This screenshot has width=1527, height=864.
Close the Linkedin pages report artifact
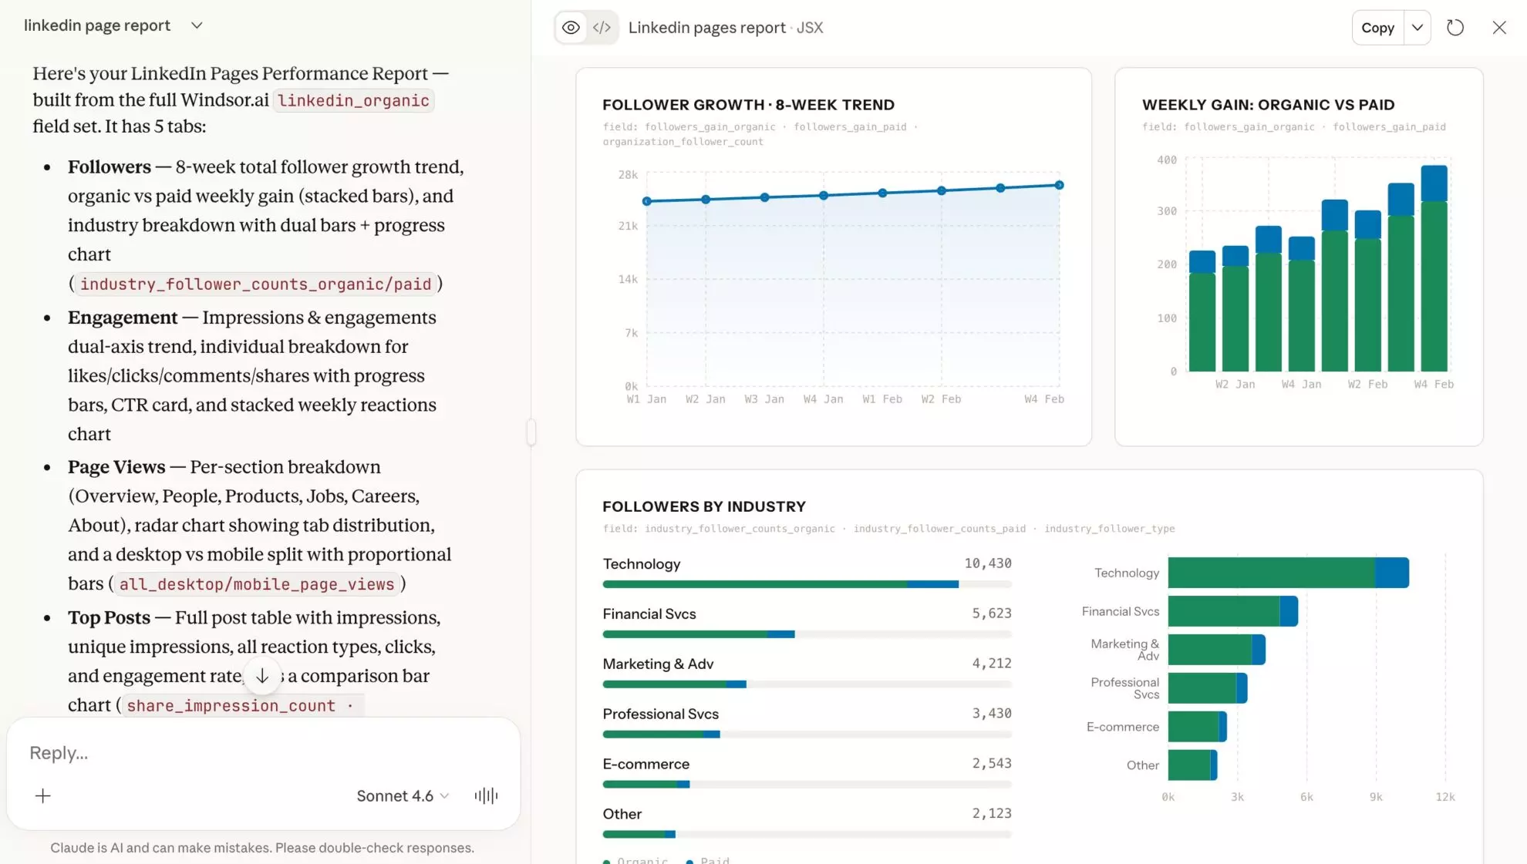click(1498, 27)
